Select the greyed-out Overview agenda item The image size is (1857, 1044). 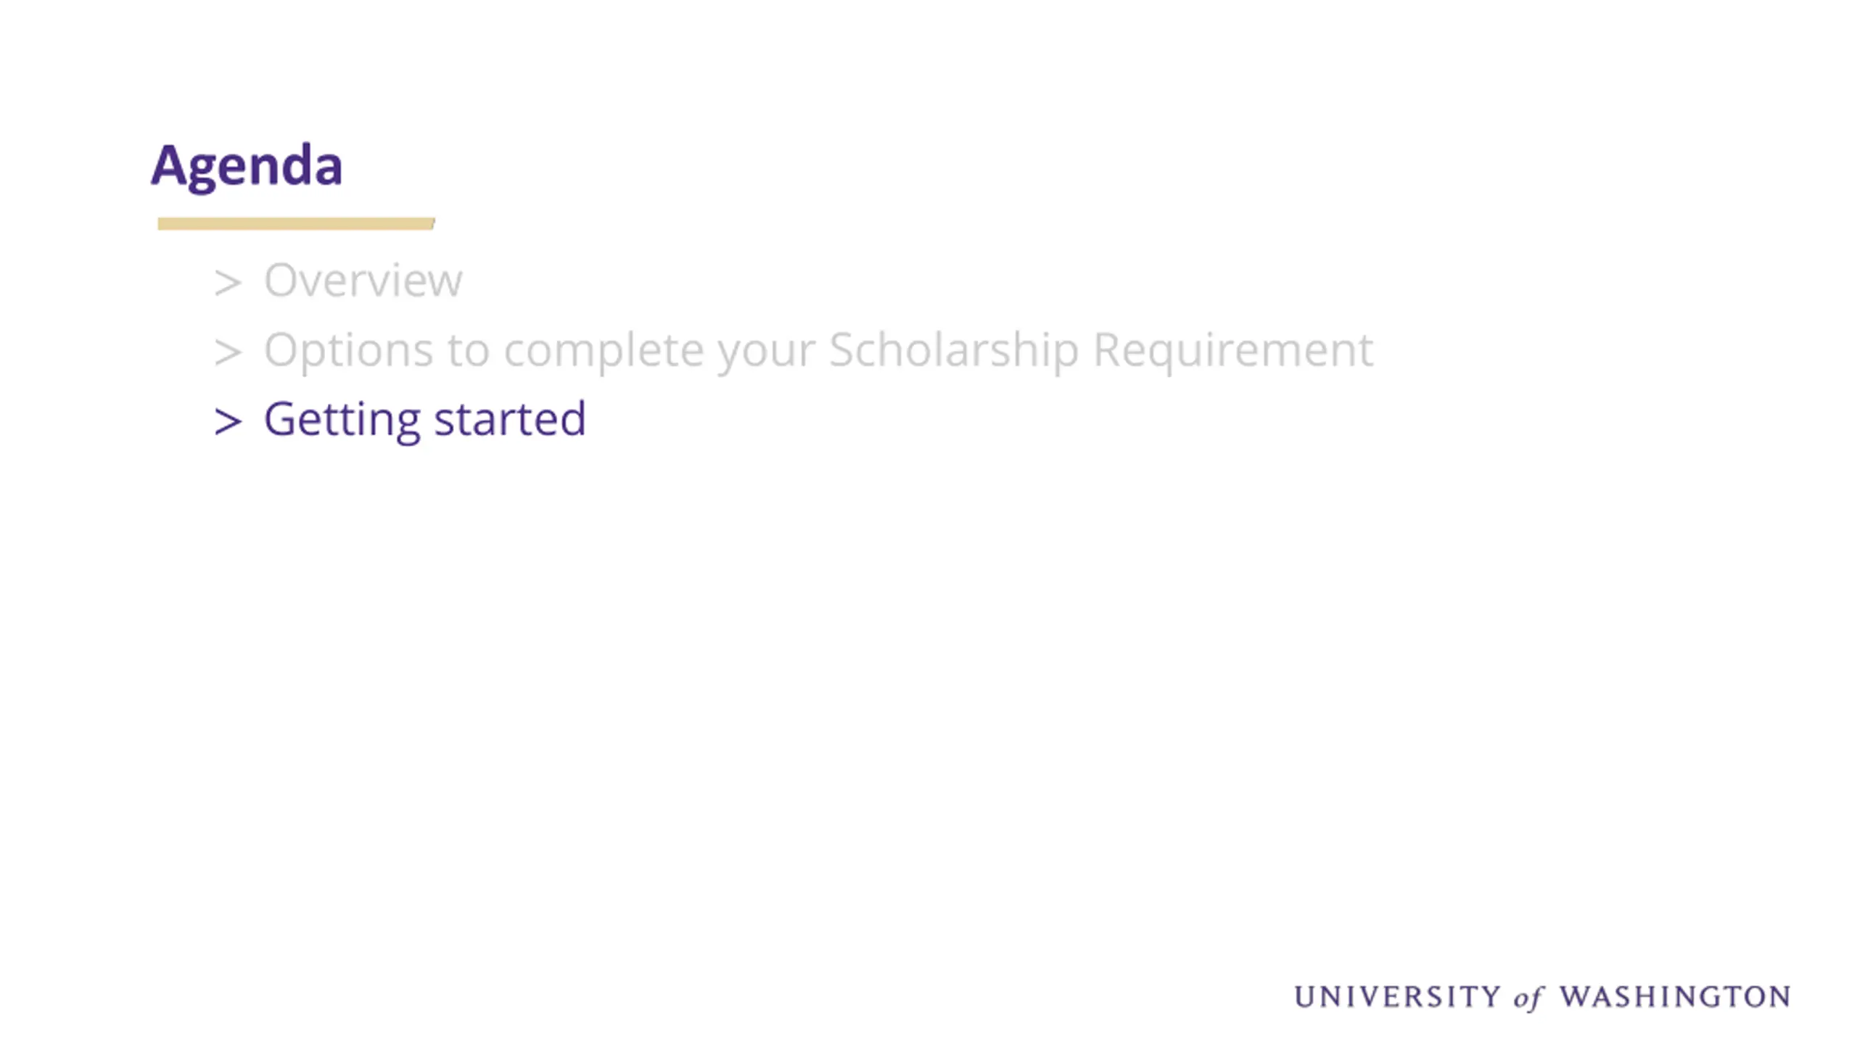tap(363, 280)
